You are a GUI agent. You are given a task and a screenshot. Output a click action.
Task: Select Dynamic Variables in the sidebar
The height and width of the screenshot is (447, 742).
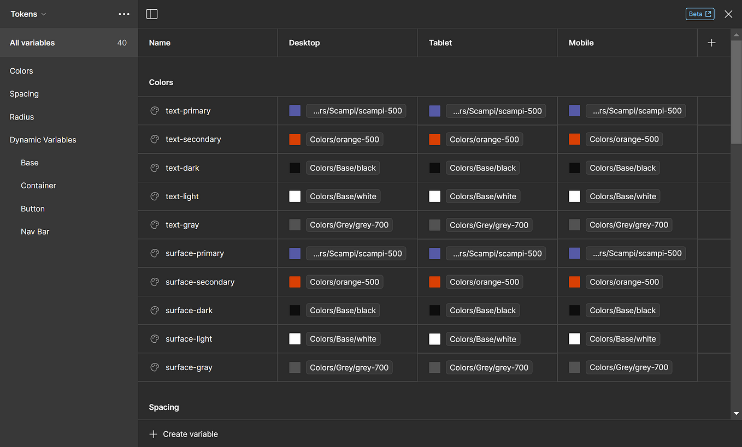pos(42,139)
